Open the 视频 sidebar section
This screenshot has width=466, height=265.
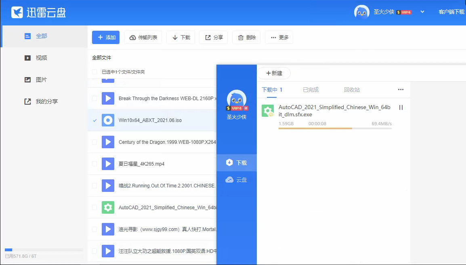[45, 58]
